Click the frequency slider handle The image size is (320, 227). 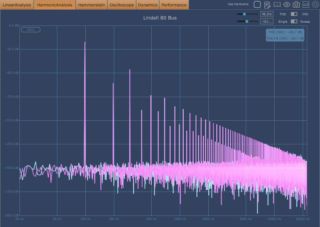[x=244, y=14]
